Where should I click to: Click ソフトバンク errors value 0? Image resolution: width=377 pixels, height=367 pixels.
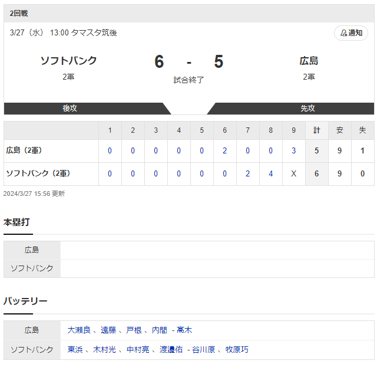[363, 173]
